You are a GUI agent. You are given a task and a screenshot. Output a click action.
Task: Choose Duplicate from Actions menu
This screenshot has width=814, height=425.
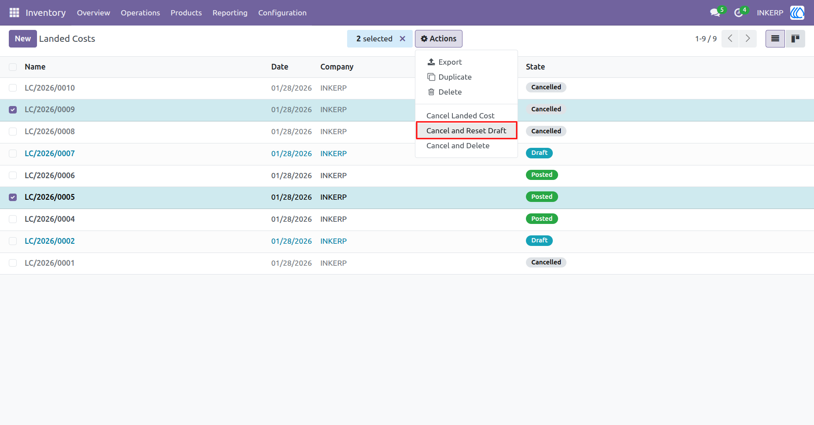click(466, 77)
